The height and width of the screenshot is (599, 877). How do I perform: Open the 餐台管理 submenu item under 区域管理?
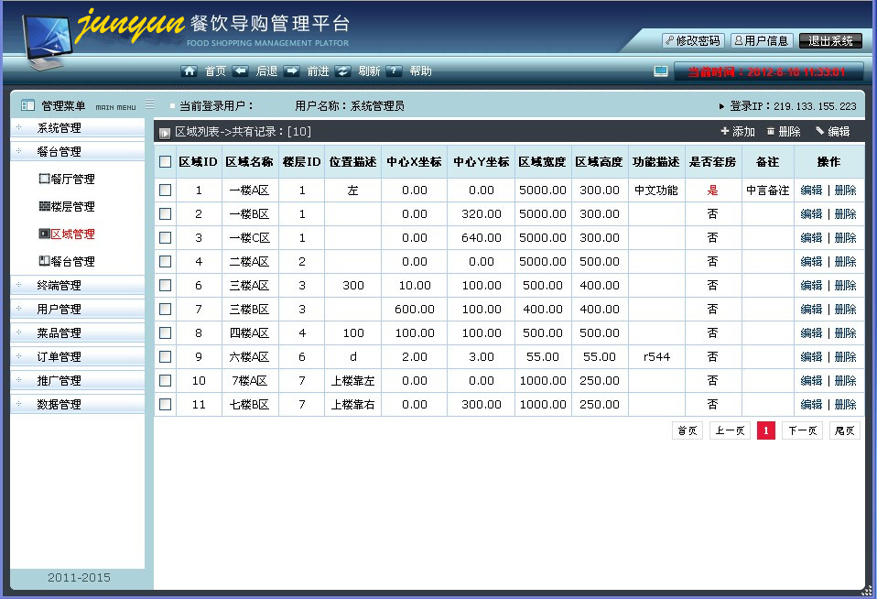[72, 261]
